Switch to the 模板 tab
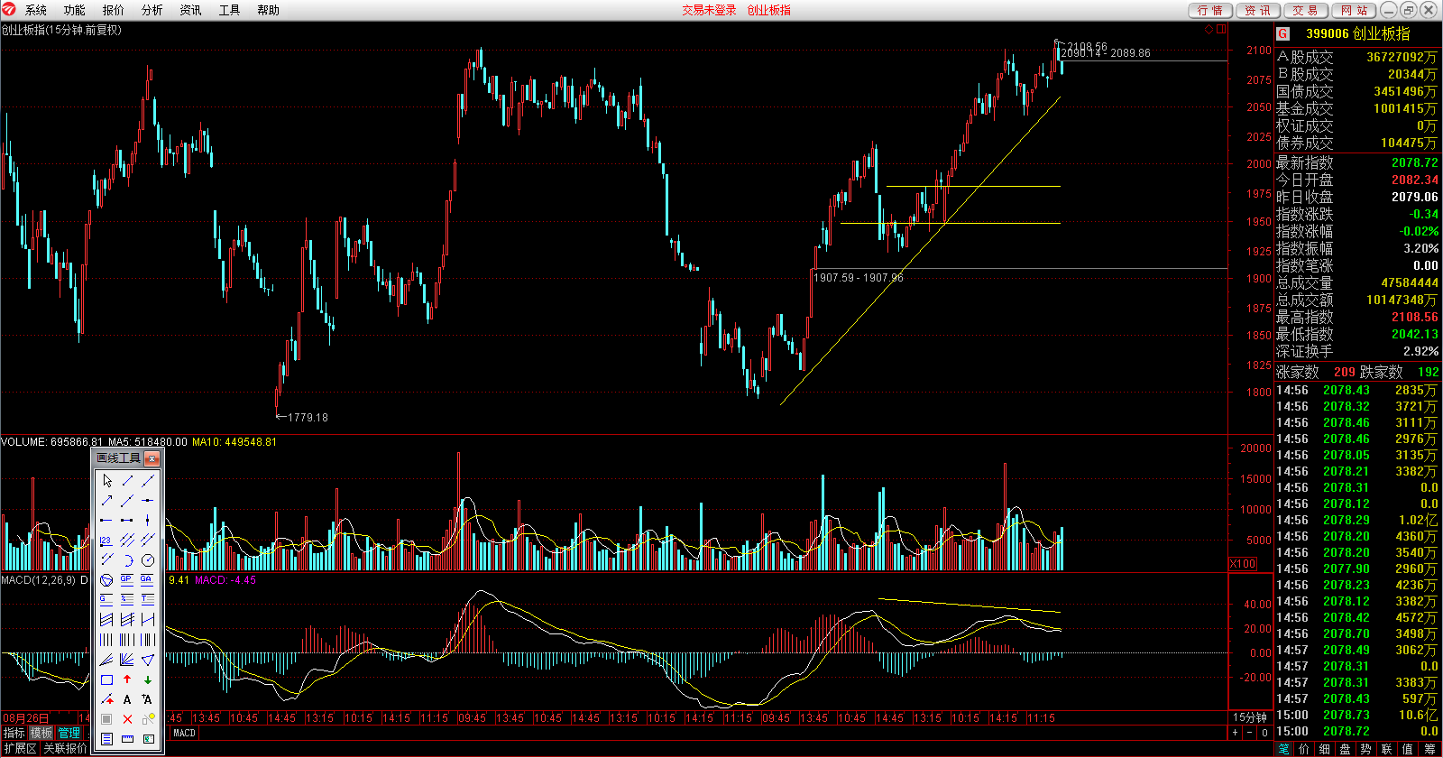1443x758 pixels. 41,733
